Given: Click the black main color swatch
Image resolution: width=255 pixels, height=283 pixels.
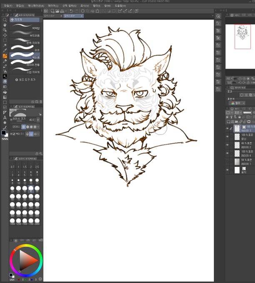Looking at the screenshot, I should (3, 133).
